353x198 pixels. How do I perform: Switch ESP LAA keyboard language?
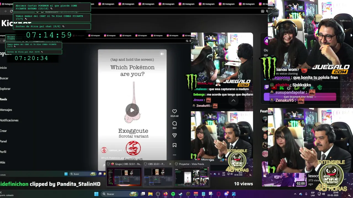(x=313, y=194)
